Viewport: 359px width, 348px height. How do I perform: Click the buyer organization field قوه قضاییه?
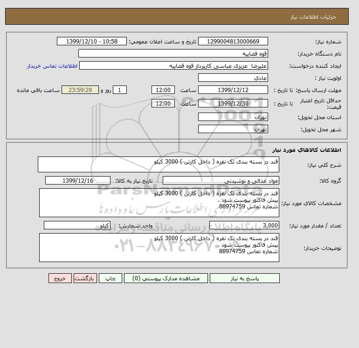pos(173,53)
